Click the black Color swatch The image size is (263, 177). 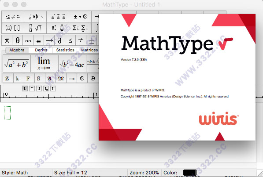[190, 173]
